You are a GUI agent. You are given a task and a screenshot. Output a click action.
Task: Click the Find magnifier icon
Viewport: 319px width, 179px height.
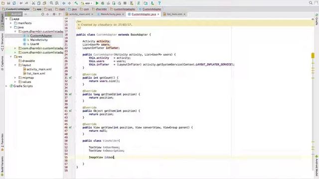[51, 3]
